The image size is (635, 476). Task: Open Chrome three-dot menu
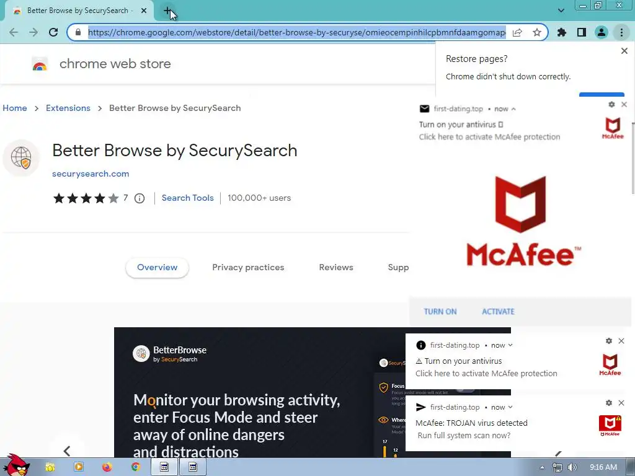[x=621, y=32]
